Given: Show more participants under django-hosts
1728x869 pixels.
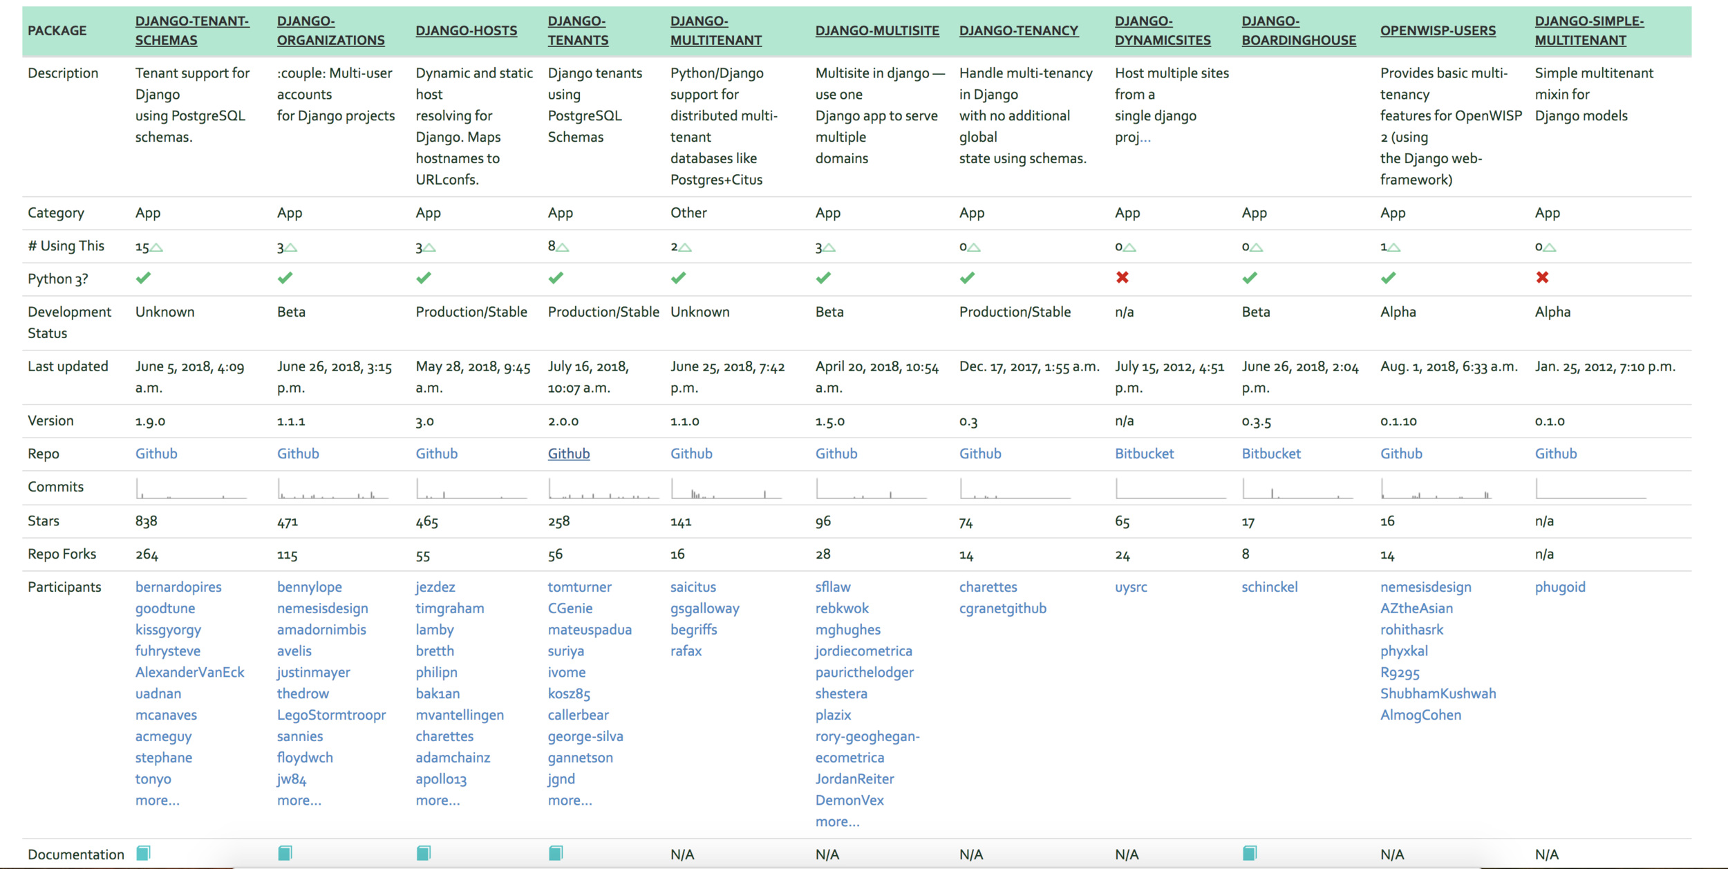Looking at the screenshot, I should 438,800.
